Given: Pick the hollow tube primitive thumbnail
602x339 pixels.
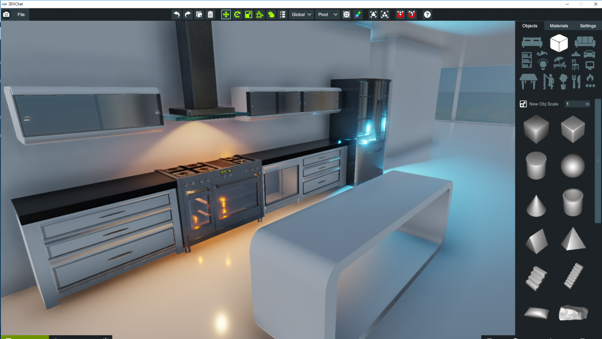Looking at the screenshot, I should pos(573,202).
